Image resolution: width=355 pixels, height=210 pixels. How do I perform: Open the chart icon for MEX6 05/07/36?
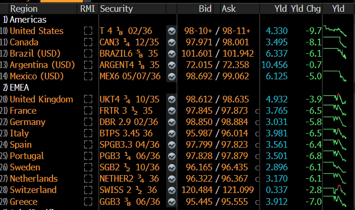click(172, 76)
